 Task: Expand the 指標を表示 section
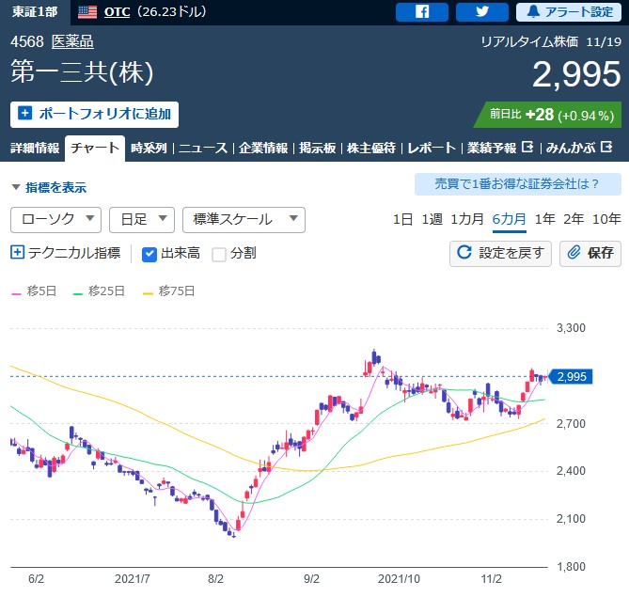click(49, 187)
